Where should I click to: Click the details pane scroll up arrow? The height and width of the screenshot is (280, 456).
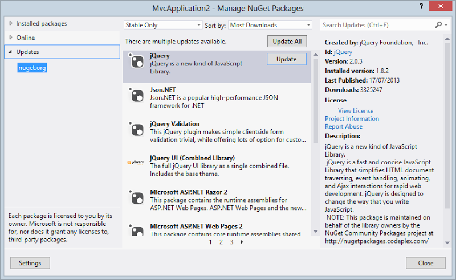(447, 39)
